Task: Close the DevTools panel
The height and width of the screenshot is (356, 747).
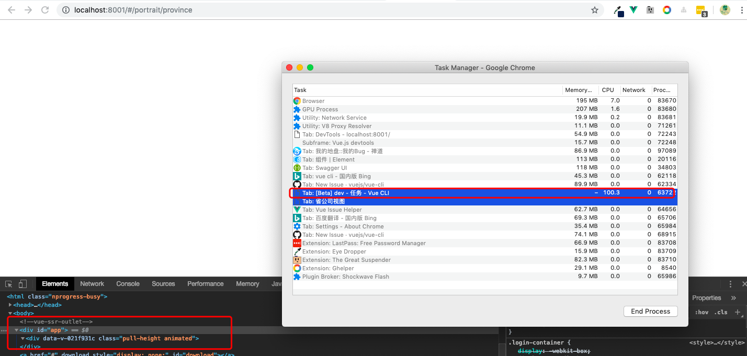Action: (744, 284)
